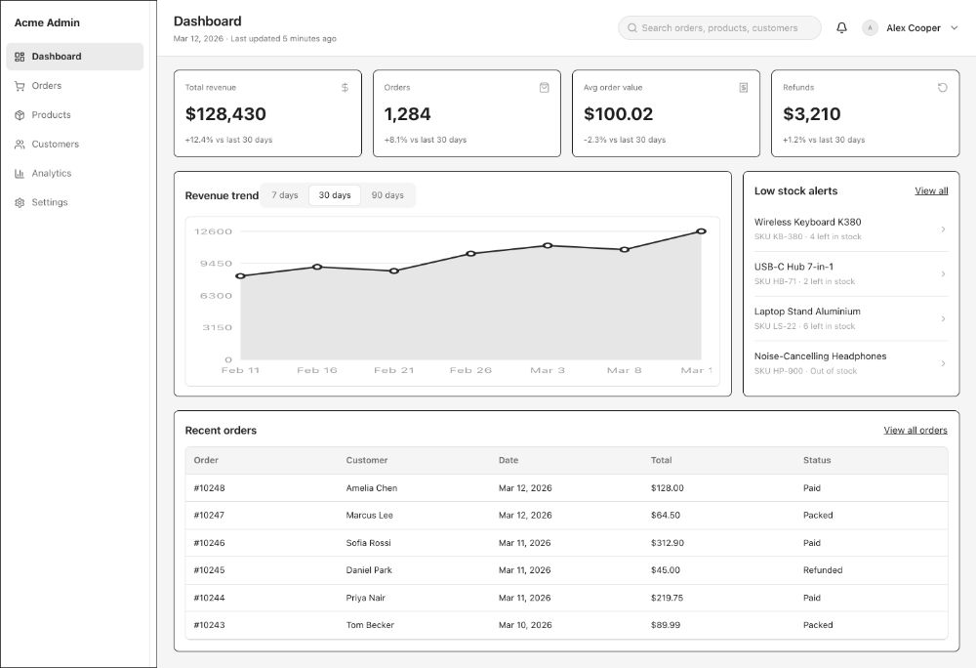976x668 pixels.
Task: Expand the Noise-Cancelling Headphones alert chevron
Action: click(943, 363)
